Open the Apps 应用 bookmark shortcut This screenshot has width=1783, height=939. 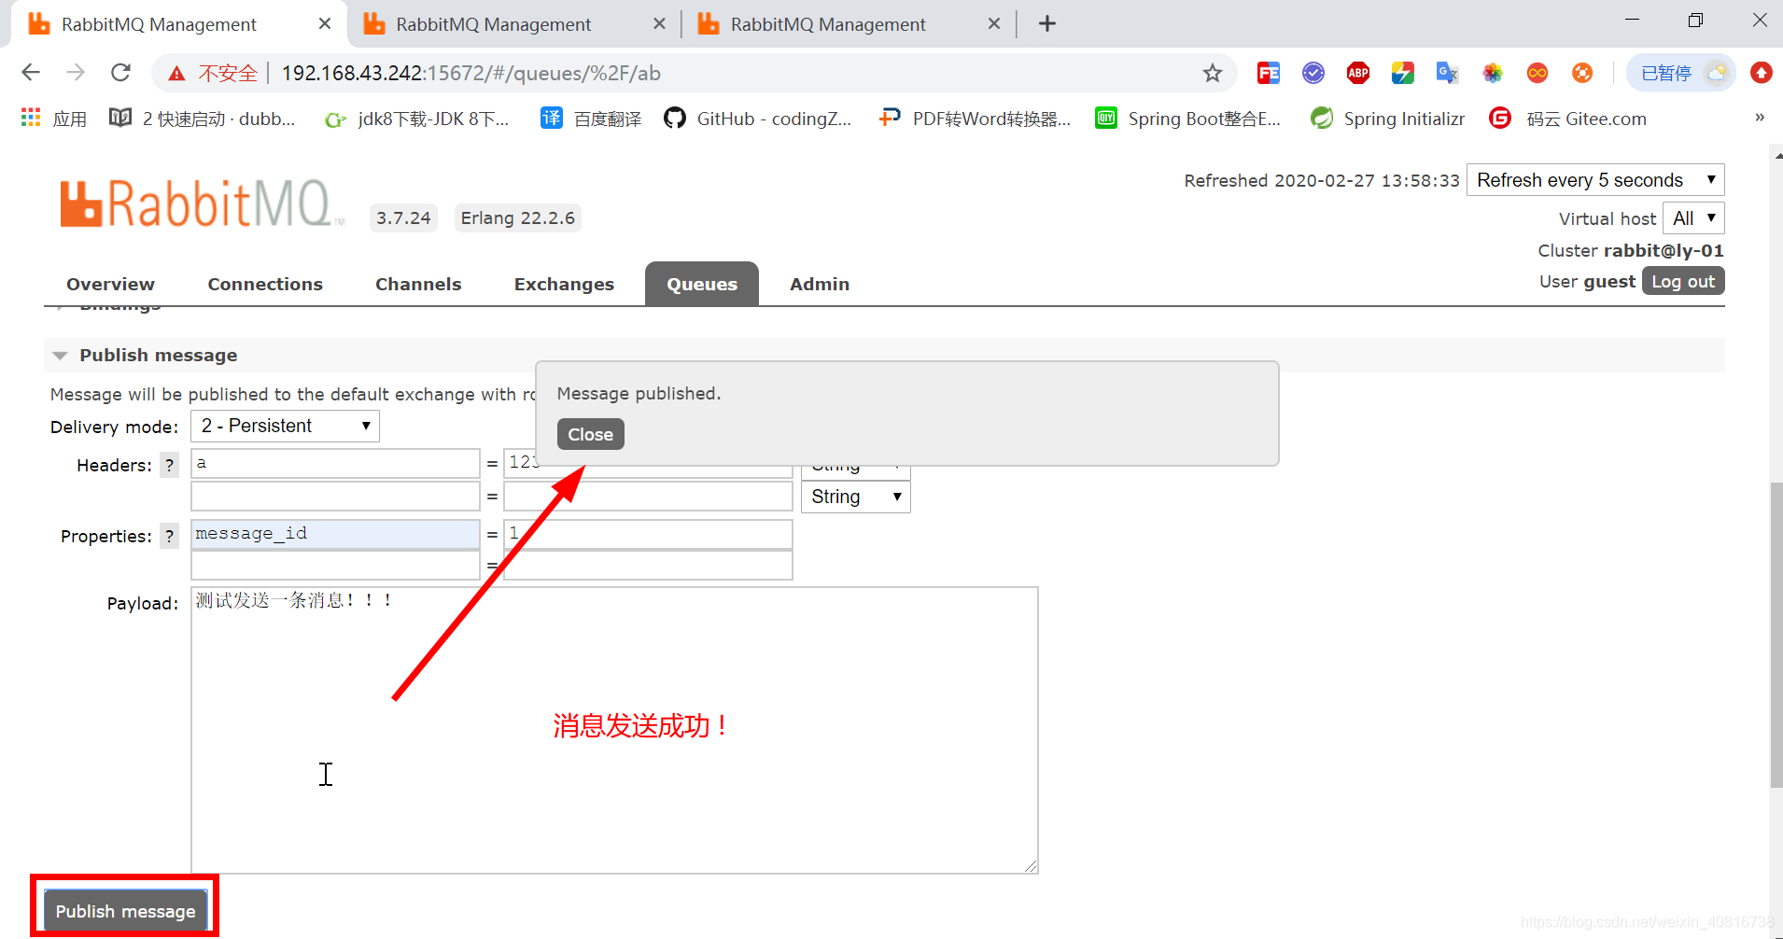click(x=54, y=119)
